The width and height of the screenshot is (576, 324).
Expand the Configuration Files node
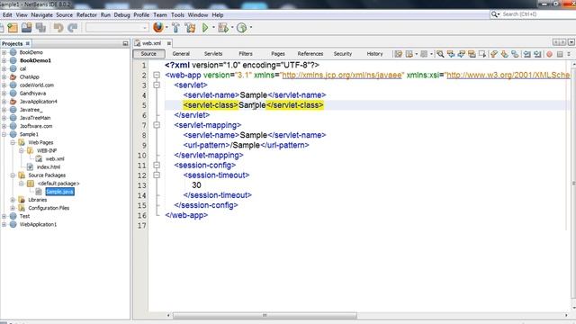(x=13, y=208)
